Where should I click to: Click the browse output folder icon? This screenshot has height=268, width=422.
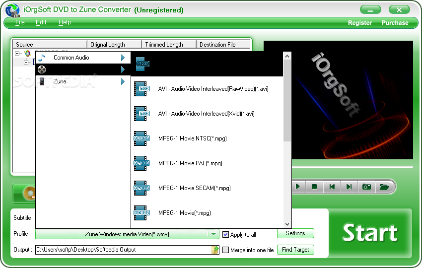(215, 250)
